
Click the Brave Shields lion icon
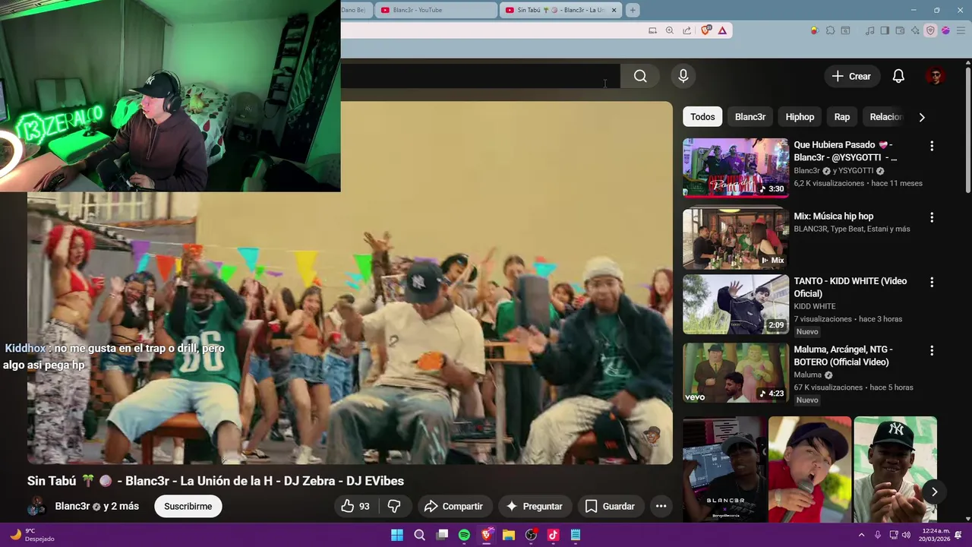pyautogui.click(x=706, y=30)
